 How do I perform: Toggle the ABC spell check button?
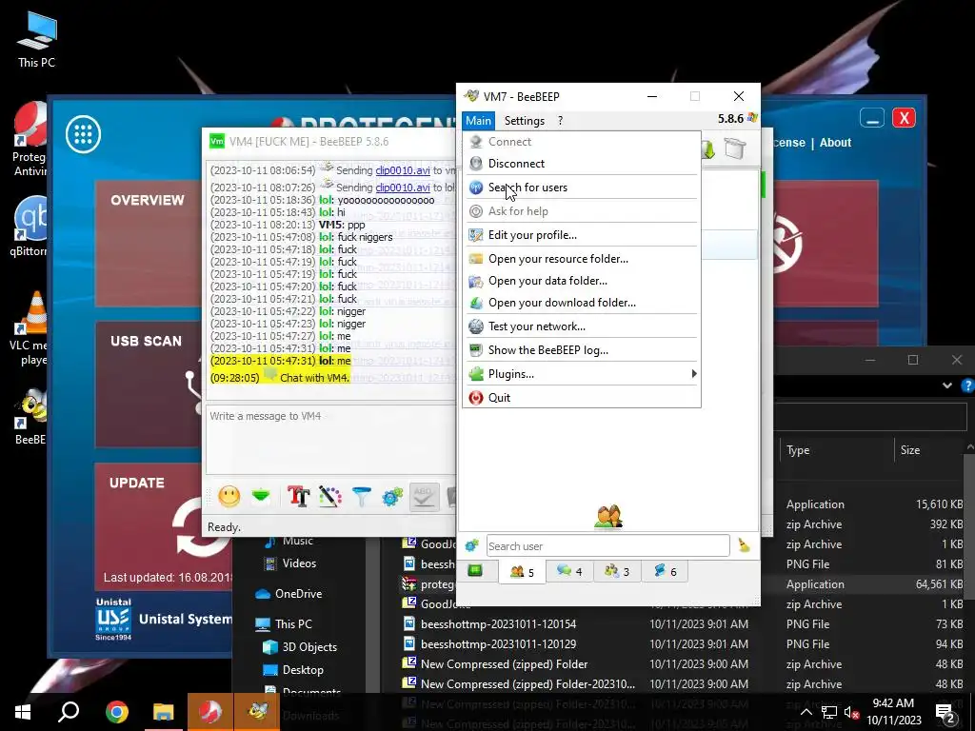[424, 496]
